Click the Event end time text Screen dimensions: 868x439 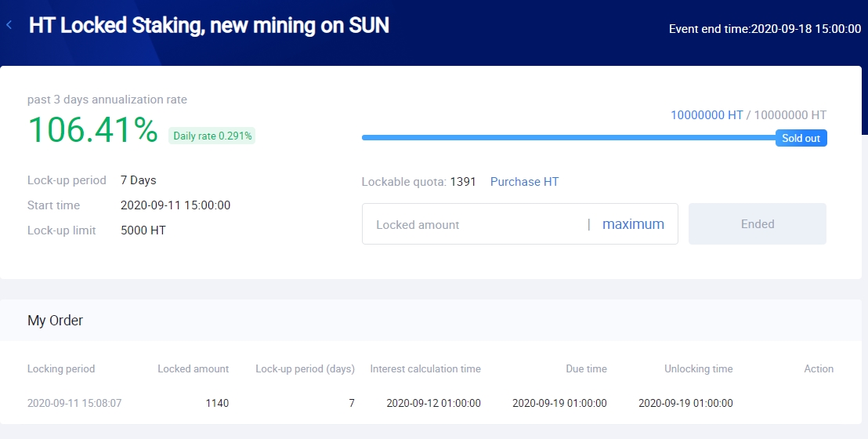(765, 29)
